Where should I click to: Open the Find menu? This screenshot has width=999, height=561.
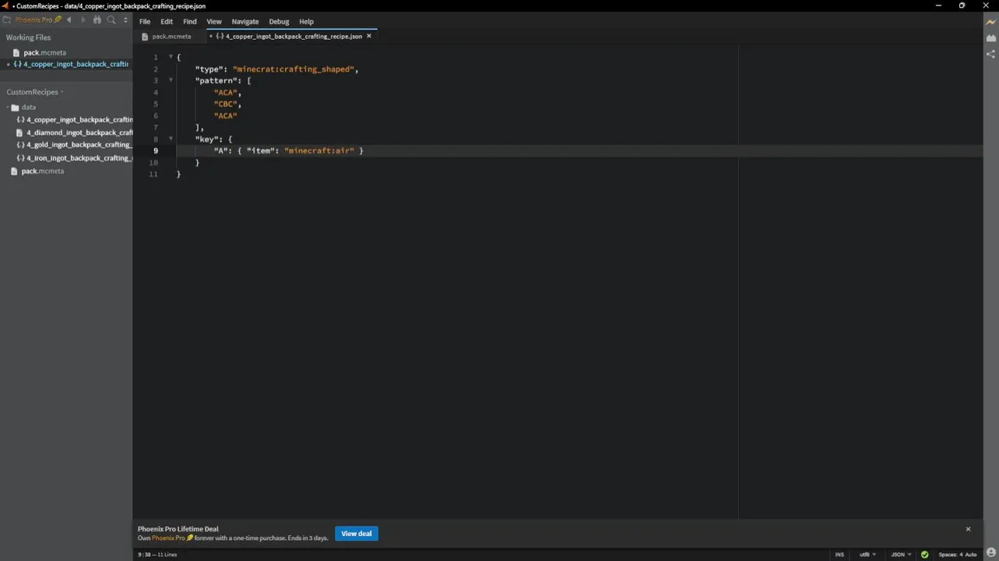[190, 22]
